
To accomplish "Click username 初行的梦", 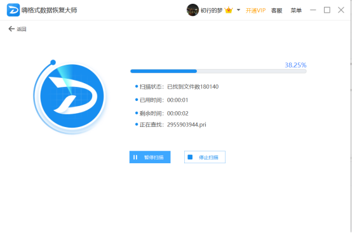I will (x=212, y=10).
